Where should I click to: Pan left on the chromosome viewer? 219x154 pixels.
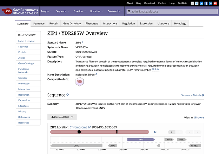coord(189,132)
